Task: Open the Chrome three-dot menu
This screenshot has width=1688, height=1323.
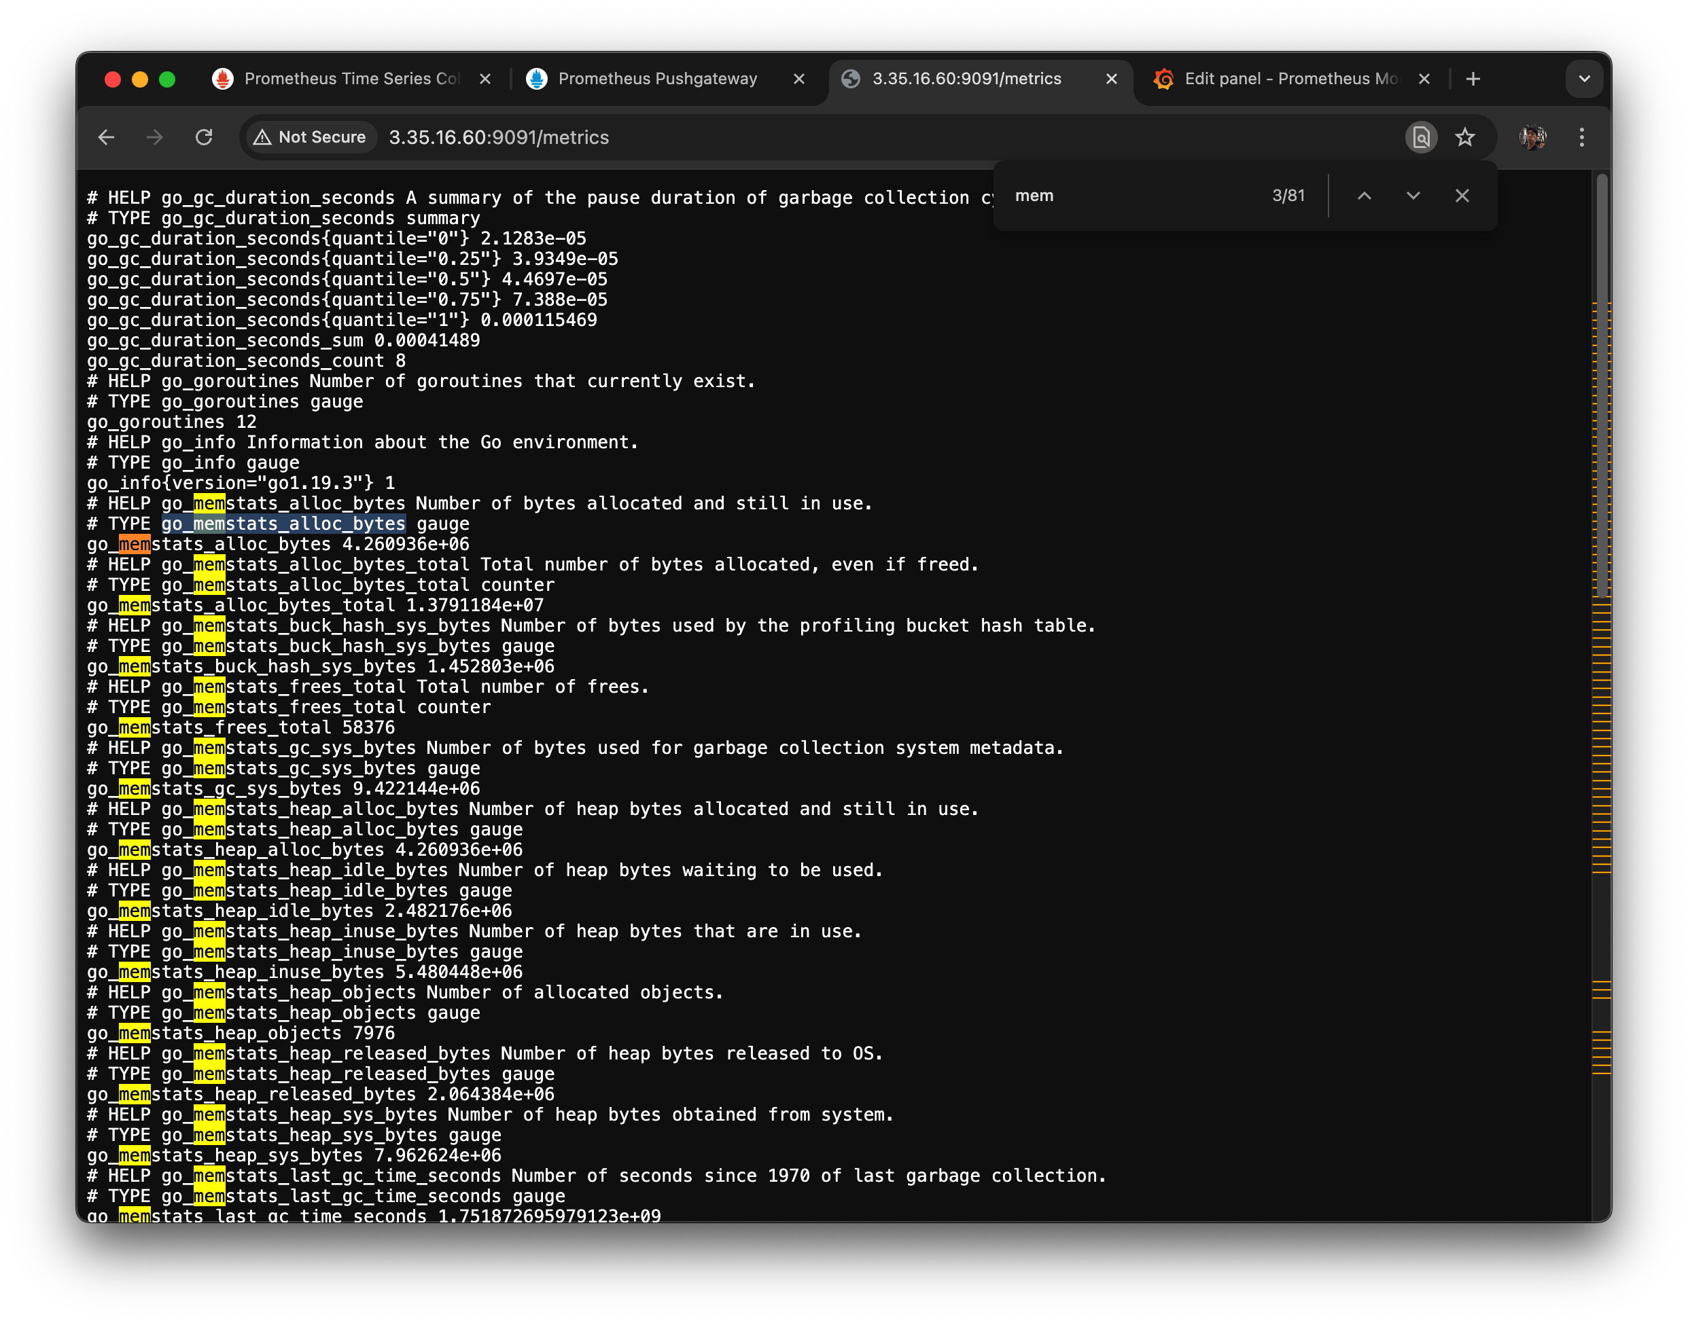Action: click(1582, 137)
